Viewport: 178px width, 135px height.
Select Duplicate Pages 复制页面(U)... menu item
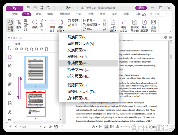point(89,57)
